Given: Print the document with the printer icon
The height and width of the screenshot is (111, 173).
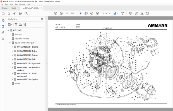Looking at the screenshot, I should [20, 13].
